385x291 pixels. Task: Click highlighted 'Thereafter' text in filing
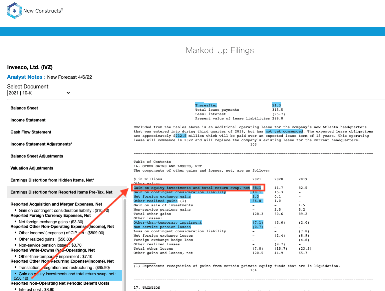click(x=206, y=105)
